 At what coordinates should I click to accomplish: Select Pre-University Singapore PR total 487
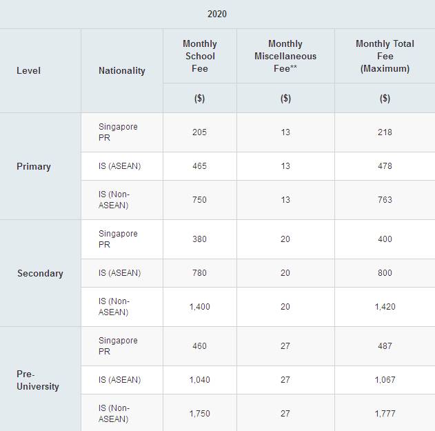385,346
